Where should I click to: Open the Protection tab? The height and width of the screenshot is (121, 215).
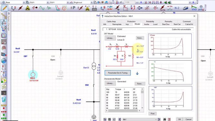click(x=131, y=21)
